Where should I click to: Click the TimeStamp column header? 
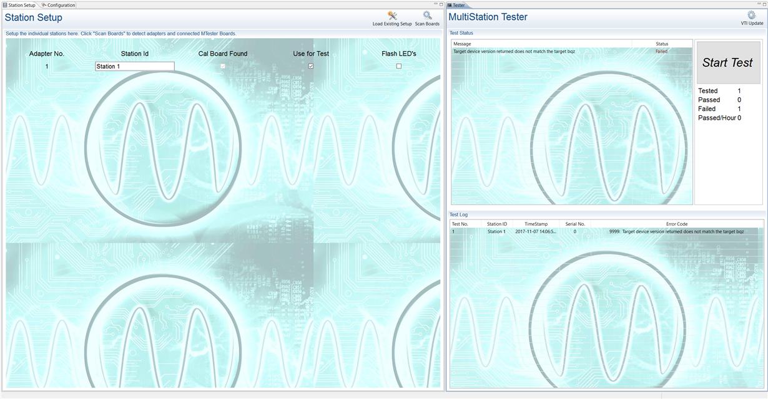click(536, 224)
